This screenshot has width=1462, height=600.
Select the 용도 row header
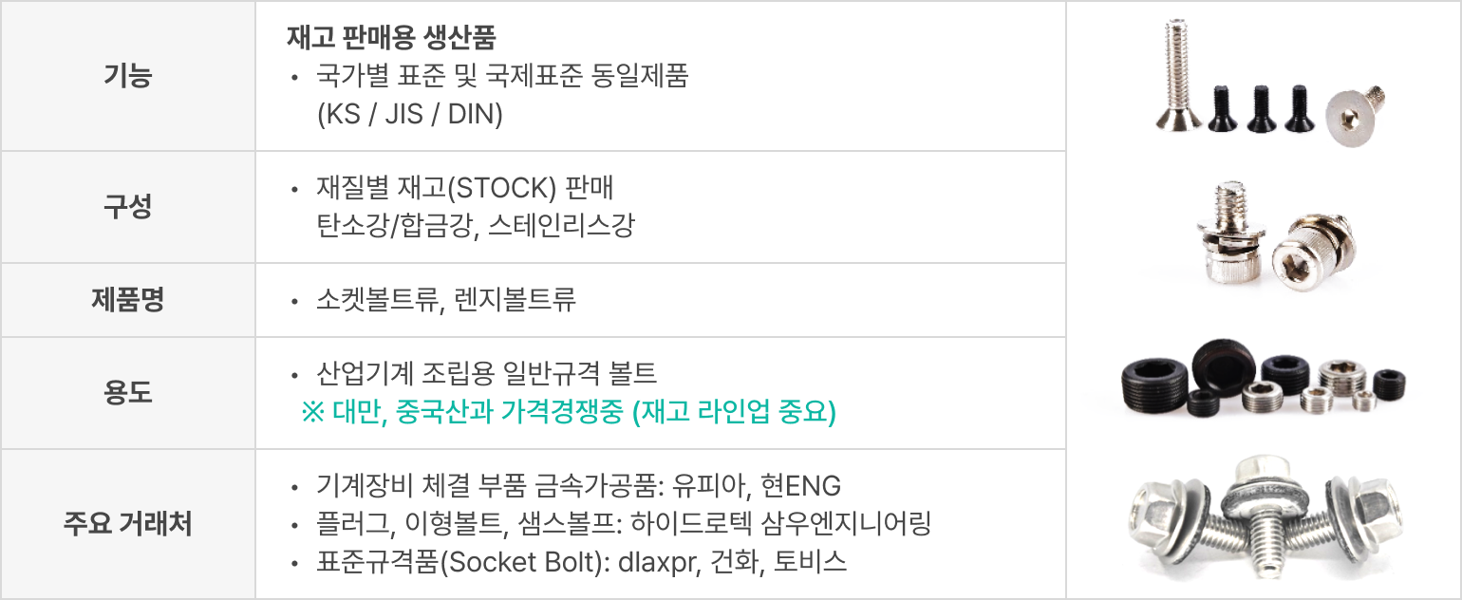pos(127,393)
